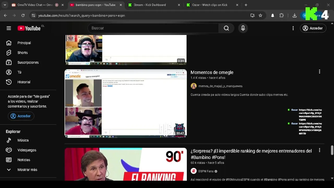Play the Momentos de omegle thumbnail
The width and height of the screenshot is (334, 188).
126,103
